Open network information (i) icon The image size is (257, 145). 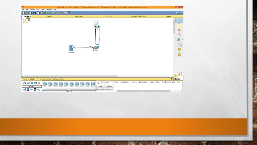[x=177, y=13]
